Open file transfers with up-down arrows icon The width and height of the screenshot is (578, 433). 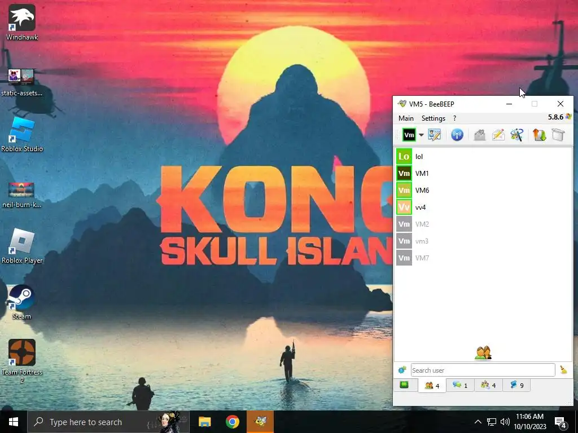click(539, 135)
